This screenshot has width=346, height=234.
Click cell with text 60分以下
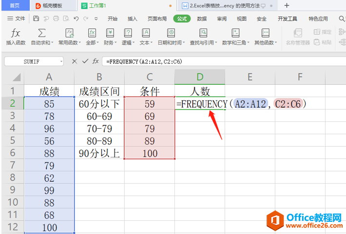coord(99,103)
